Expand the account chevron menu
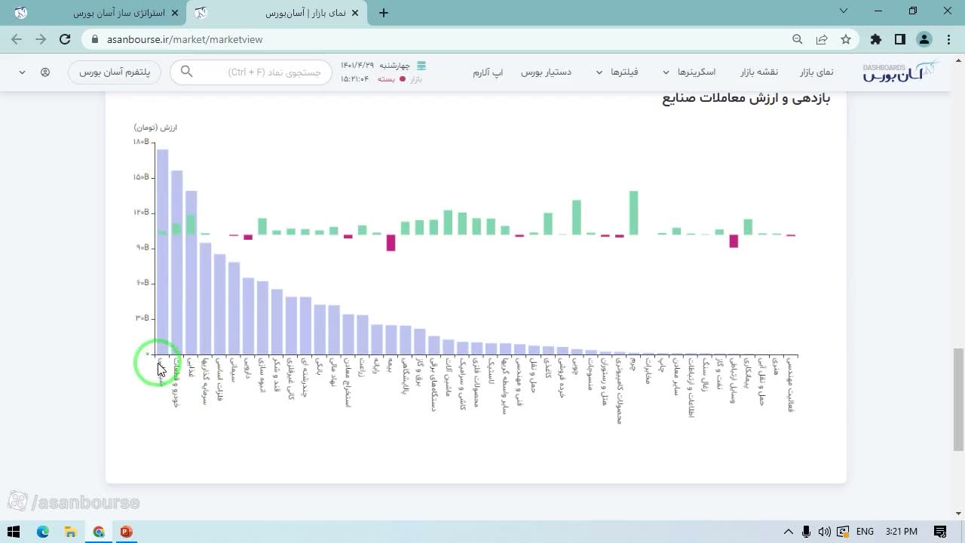965x543 pixels. [22, 72]
